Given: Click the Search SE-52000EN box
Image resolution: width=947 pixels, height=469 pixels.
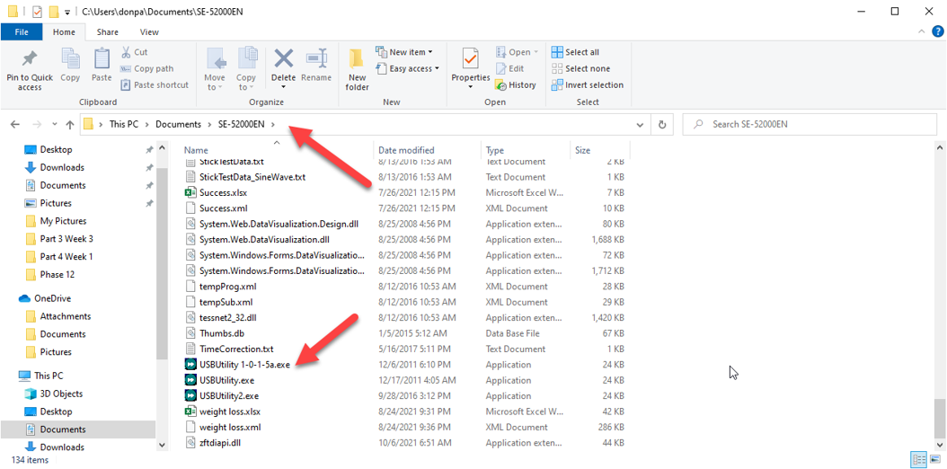Looking at the screenshot, I should coord(810,124).
